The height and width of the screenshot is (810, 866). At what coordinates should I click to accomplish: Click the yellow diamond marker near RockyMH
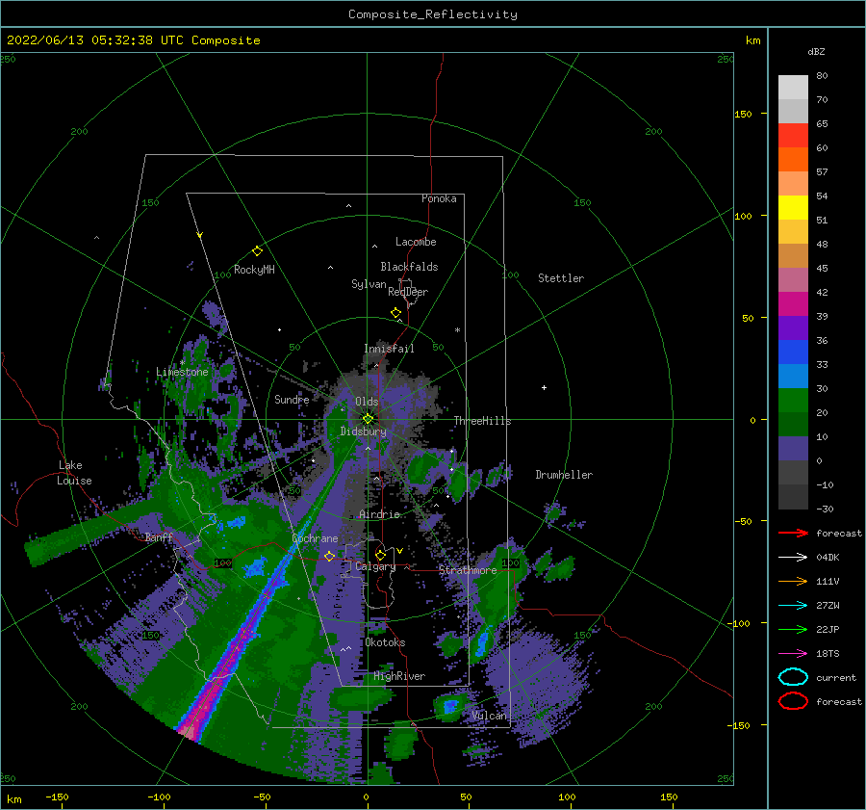pyautogui.click(x=257, y=251)
